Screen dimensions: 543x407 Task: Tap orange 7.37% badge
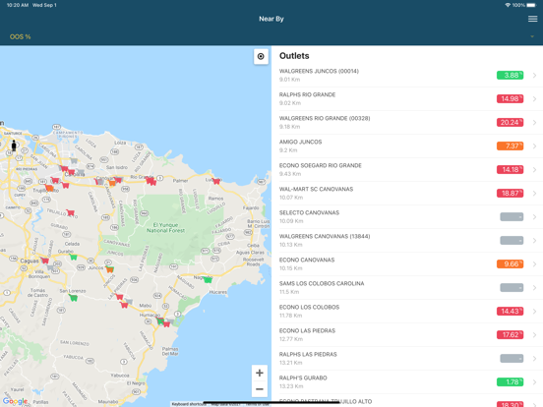tap(510, 146)
